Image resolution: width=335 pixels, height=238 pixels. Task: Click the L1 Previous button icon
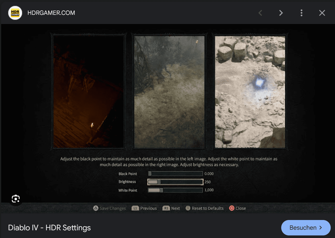[x=135, y=208]
